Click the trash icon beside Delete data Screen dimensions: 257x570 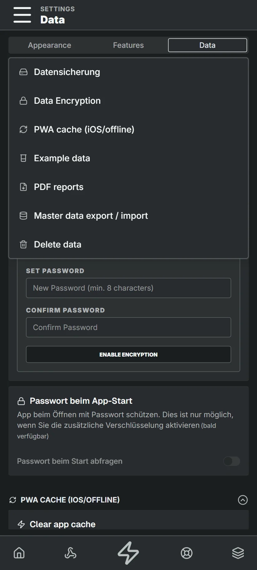click(23, 245)
